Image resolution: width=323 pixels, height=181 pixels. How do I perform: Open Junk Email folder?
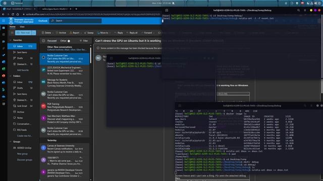[x=22, y=106]
